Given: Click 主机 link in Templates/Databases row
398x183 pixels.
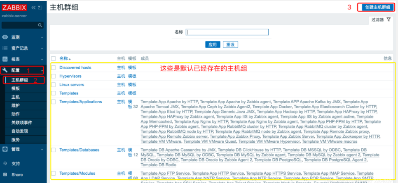Looking at the screenshot, I should click(x=121, y=150).
